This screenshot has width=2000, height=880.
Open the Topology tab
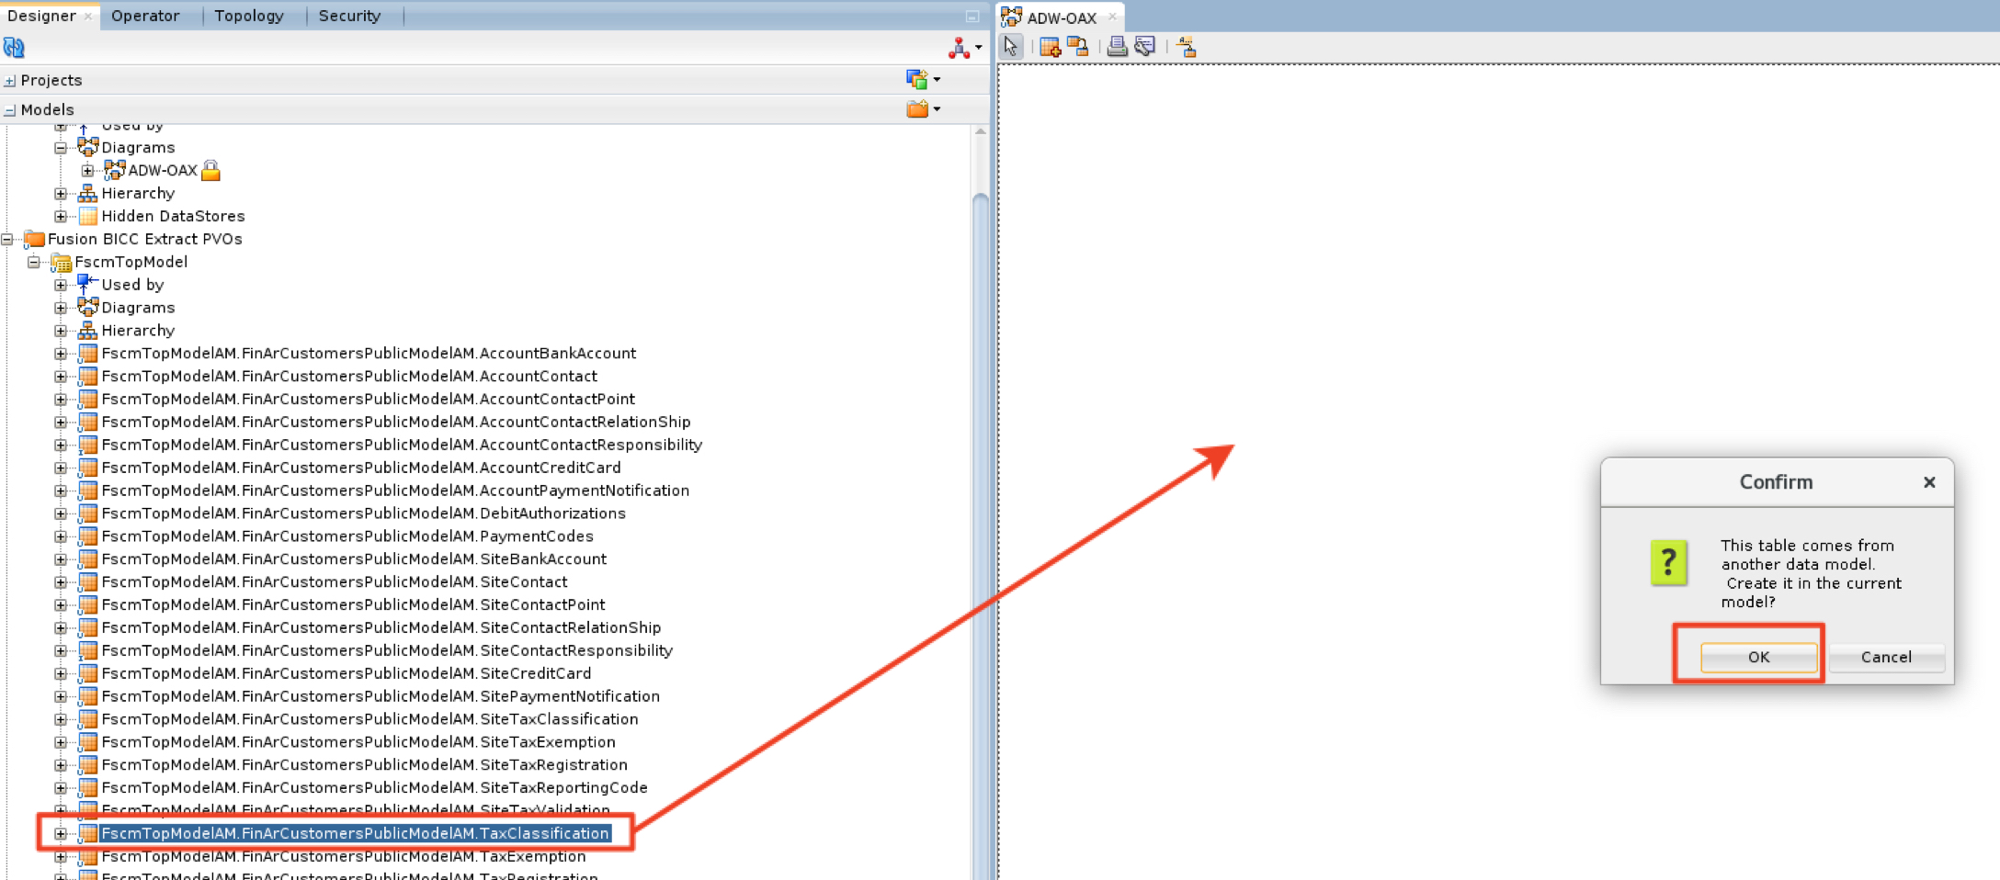[x=249, y=16]
